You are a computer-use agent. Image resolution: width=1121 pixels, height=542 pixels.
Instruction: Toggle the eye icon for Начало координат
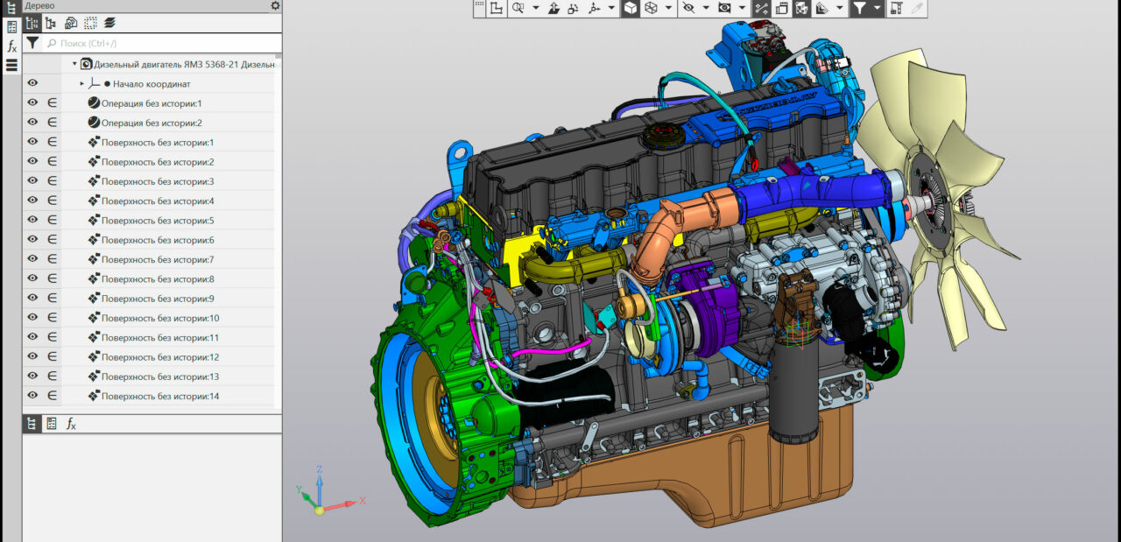(x=32, y=83)
